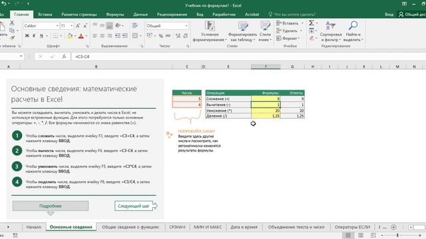Apply comma style (000) number format
The image size is (426, 239).
click(168, 36)
